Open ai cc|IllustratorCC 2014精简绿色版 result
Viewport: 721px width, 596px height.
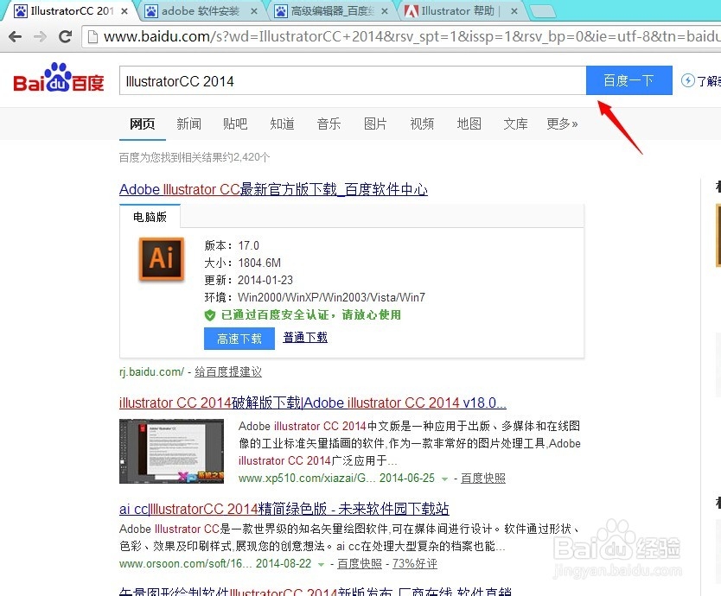pos(284,509)
